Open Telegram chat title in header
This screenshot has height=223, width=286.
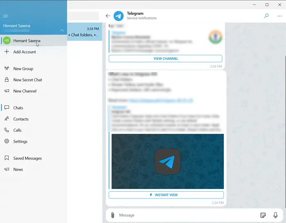pyautogui.click(x=135, y=14)
